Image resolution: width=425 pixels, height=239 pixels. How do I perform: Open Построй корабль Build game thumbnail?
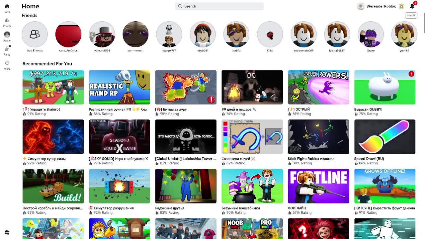coord(53,186)
